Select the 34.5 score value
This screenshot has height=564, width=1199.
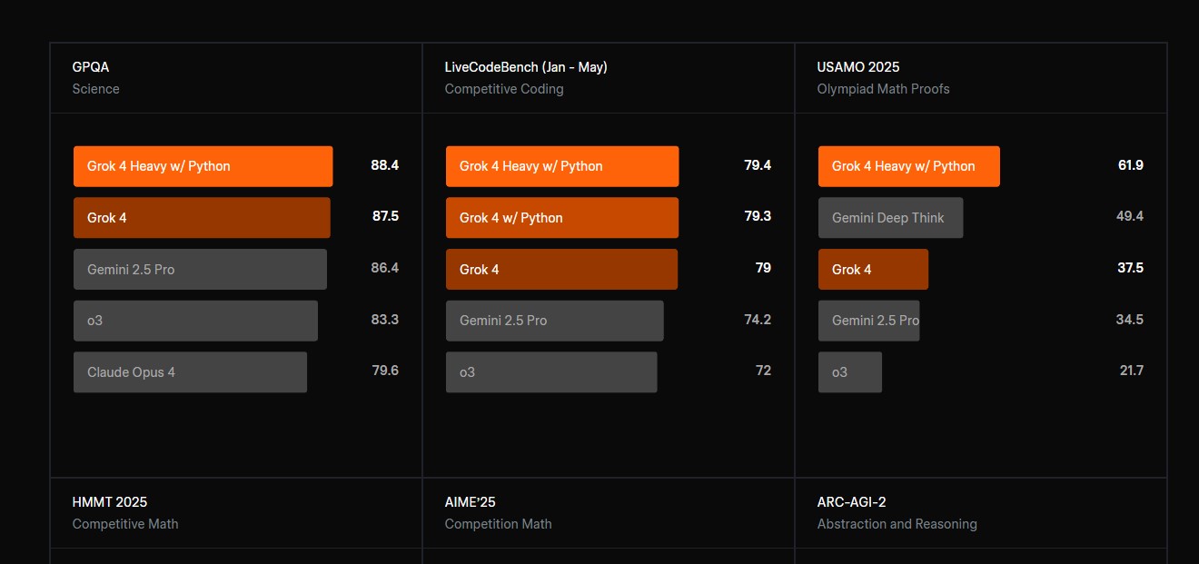coord(1130,320)
